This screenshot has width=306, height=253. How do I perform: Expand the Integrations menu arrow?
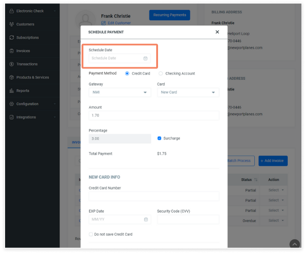tap(55, 117)
